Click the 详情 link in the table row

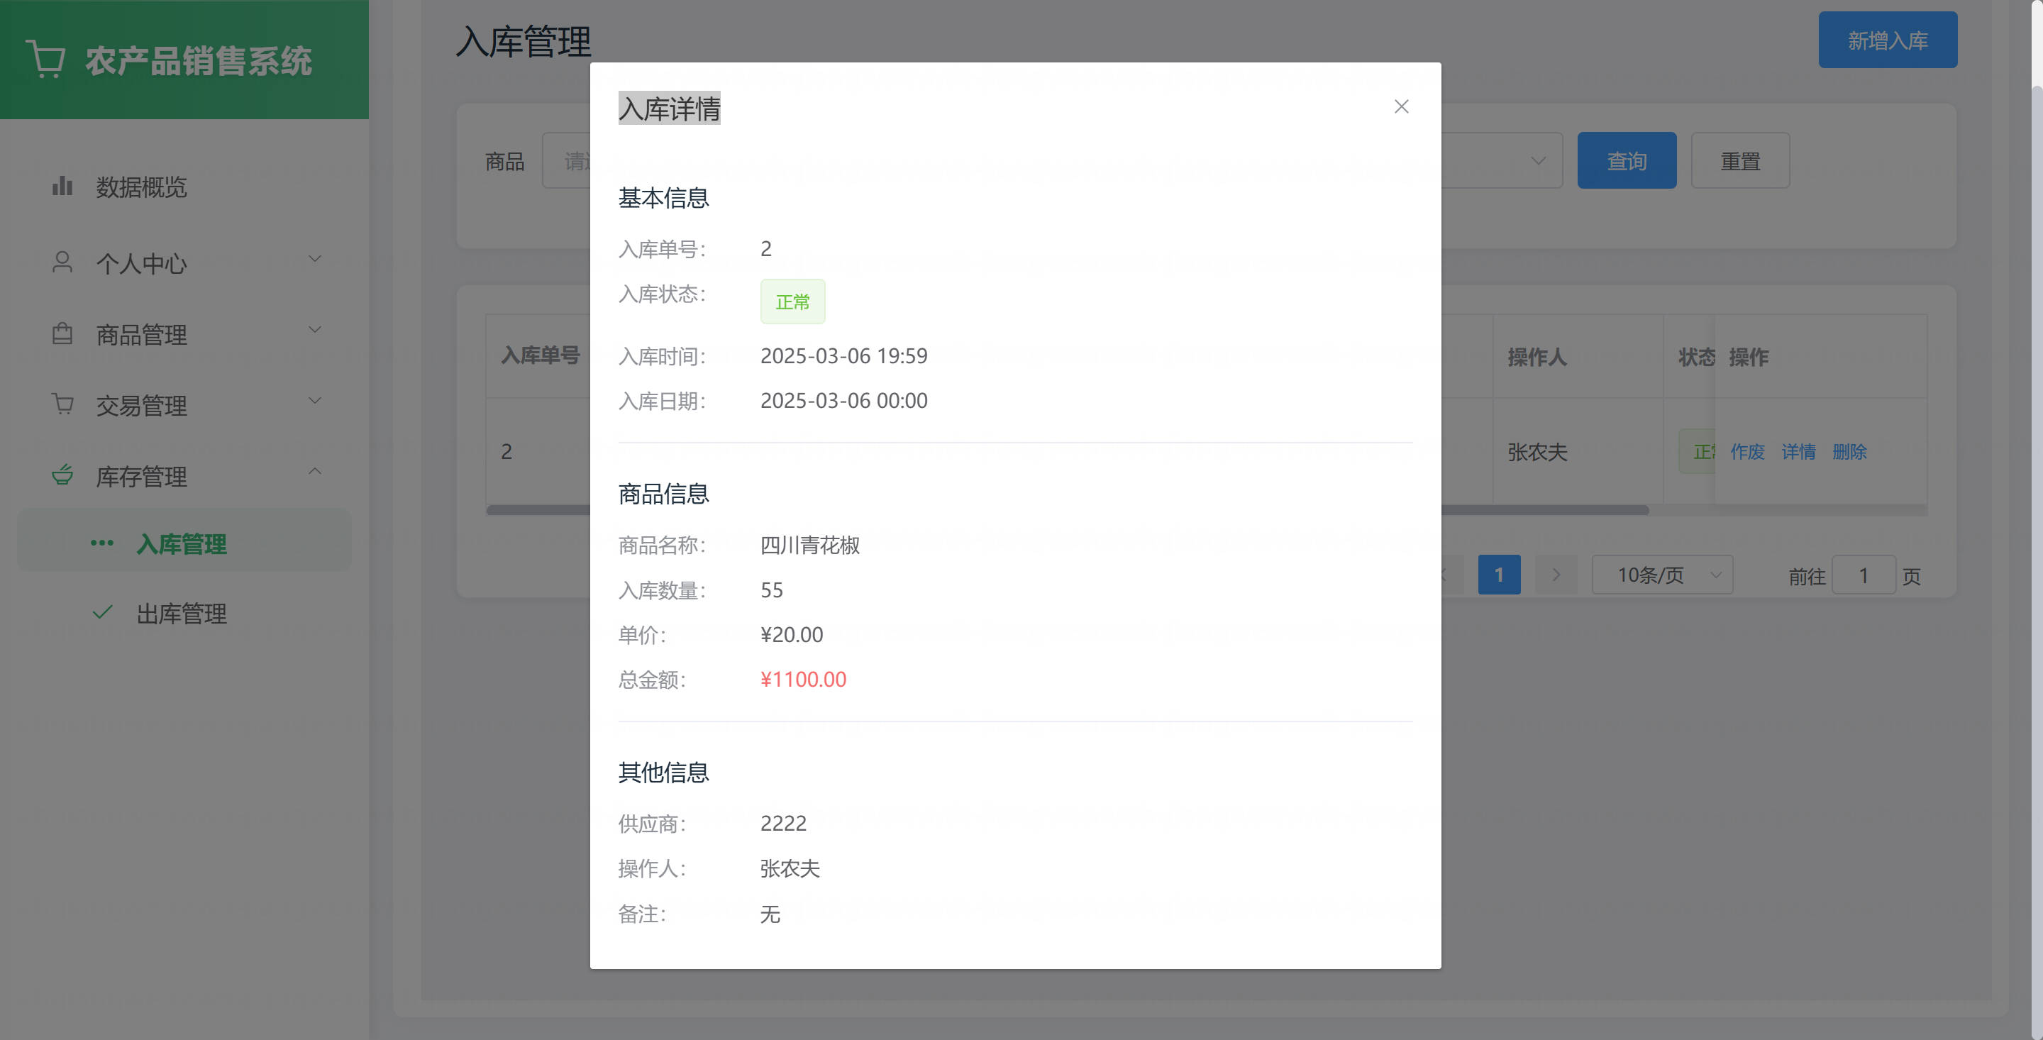(1798, 451)
